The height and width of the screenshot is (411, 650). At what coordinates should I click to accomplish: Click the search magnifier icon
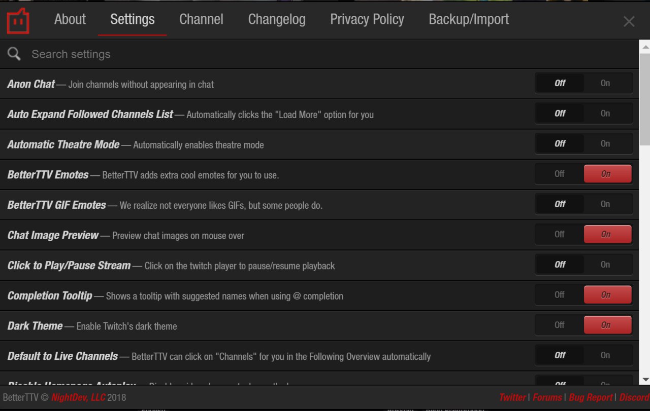(x=14, y=54)
